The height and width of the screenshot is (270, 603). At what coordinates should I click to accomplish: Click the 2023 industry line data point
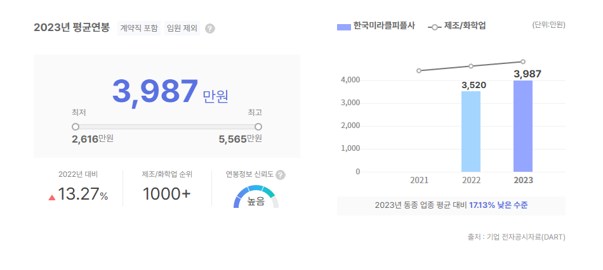tap(523, 61)
